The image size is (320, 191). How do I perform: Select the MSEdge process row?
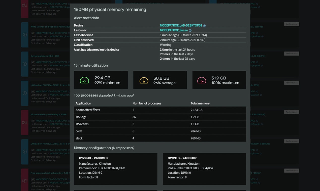coord(160,117)
